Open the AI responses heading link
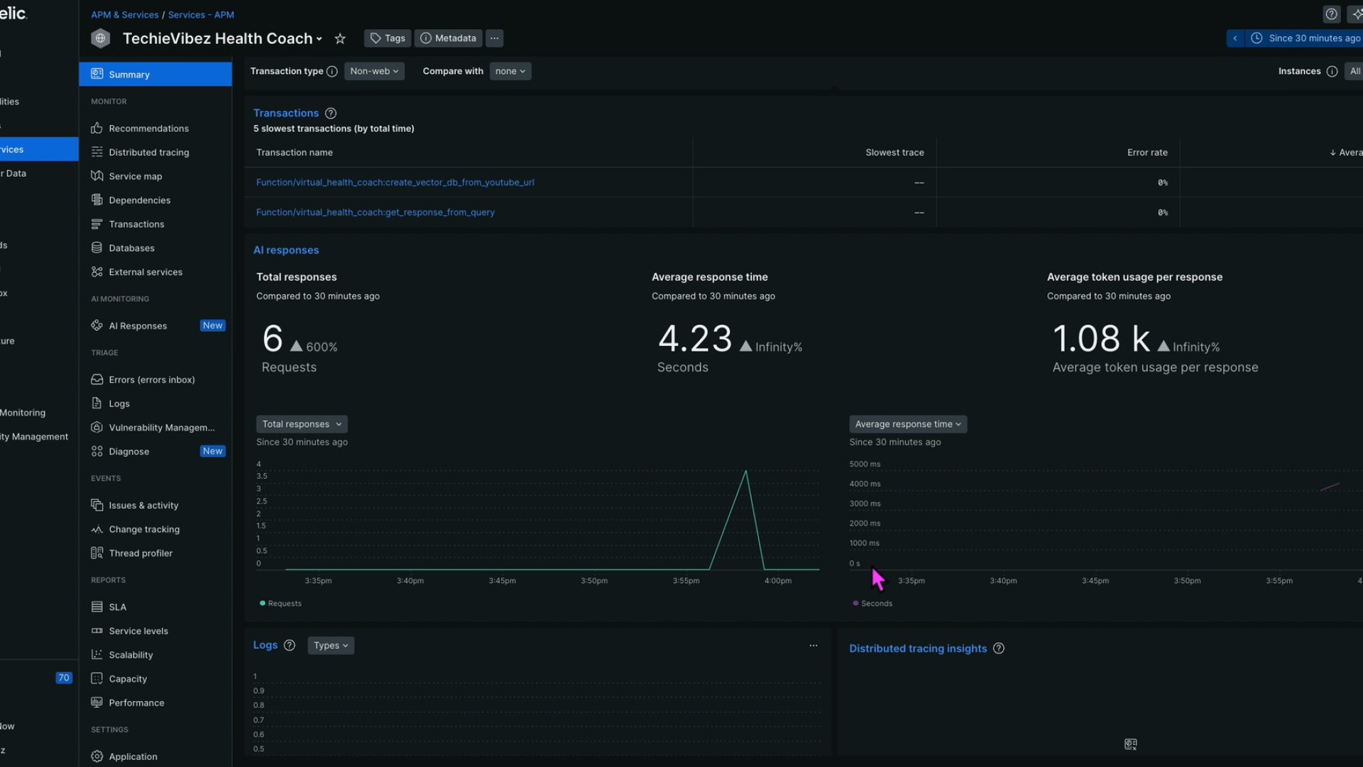This screenshot has height=767, width=1363. (286, 250)
